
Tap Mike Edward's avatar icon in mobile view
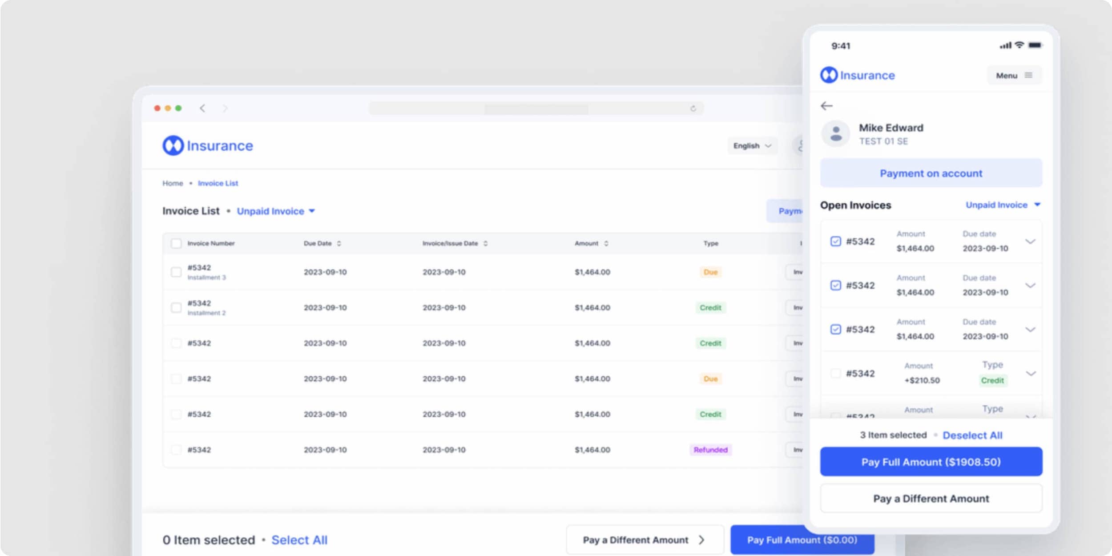pyautogui.click(x=836, y=133)
